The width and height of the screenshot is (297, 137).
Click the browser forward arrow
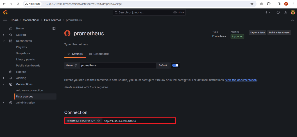click(11, 4)
